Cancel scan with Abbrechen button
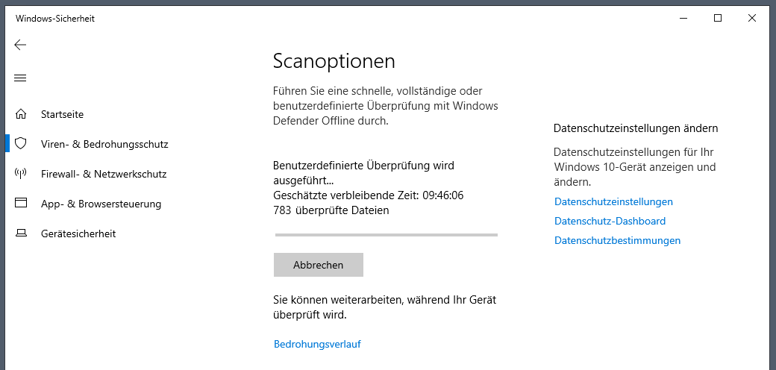The image size is (776, 370). tap(318, 265)
